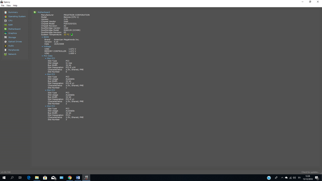Click the green system temperature indicator square
Image resolution: width=322 pixels, height=181 pixels.
tap(72, 34)
